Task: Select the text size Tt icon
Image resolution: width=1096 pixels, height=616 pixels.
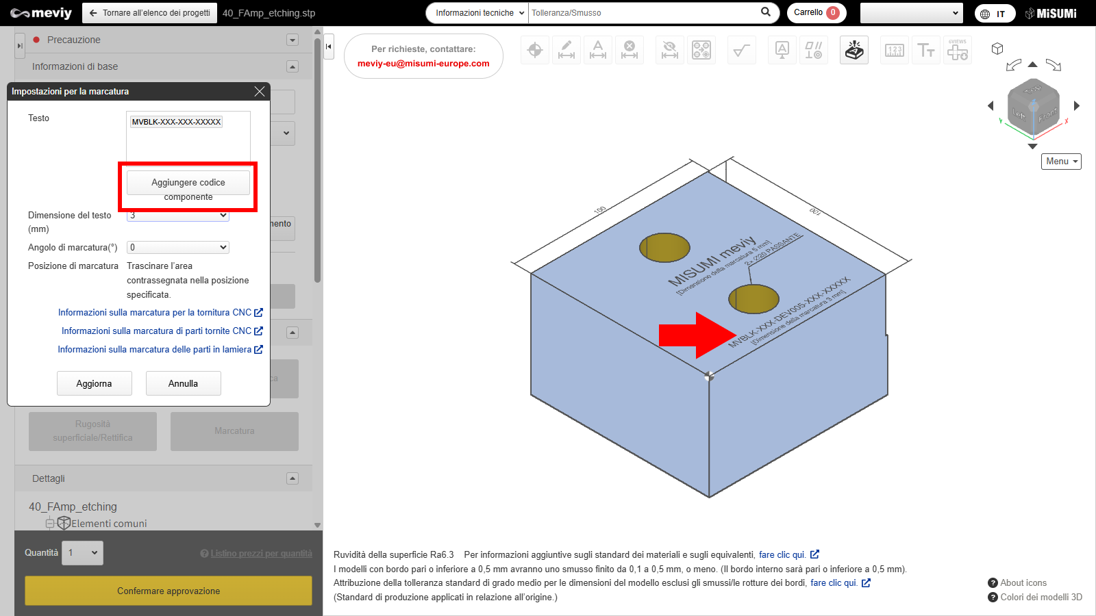Action: [x=926, y=50]
